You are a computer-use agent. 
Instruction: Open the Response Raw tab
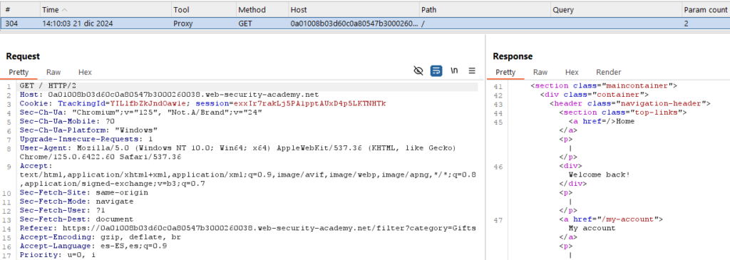pos(540,72)
